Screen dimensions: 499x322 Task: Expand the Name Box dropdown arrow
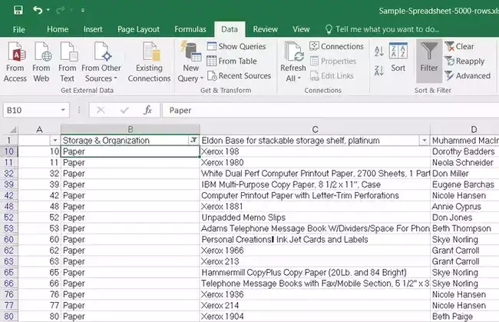(x=63, y=110)
